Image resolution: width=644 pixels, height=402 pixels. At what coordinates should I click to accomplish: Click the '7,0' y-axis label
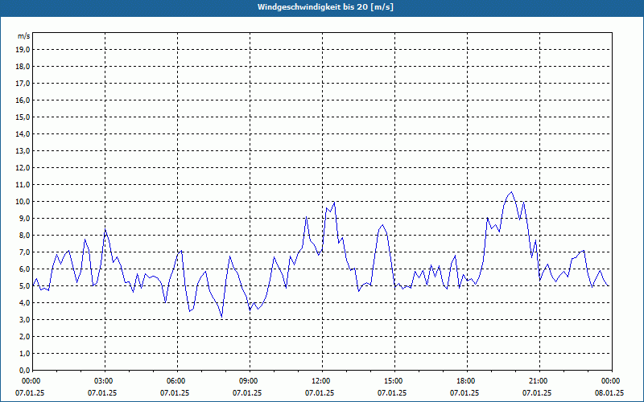pyautogui.click(x=25, y=252)
